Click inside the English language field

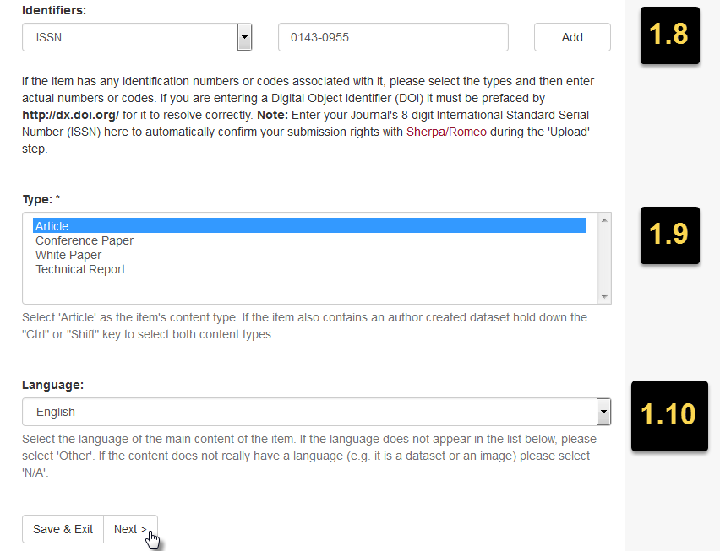254,412
